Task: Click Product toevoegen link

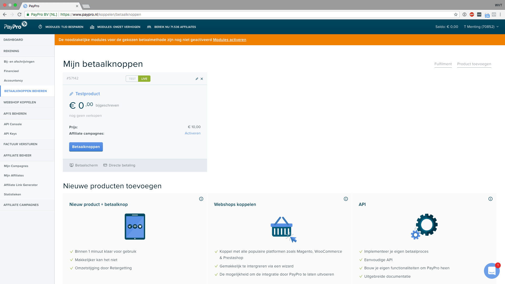Action: pyautogui.click(x=474, y=64)
